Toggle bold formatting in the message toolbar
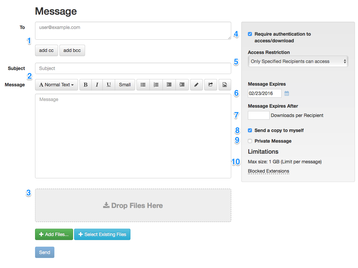Image resolution: width=358 pixels, height=268 pixels. [85, 85]
